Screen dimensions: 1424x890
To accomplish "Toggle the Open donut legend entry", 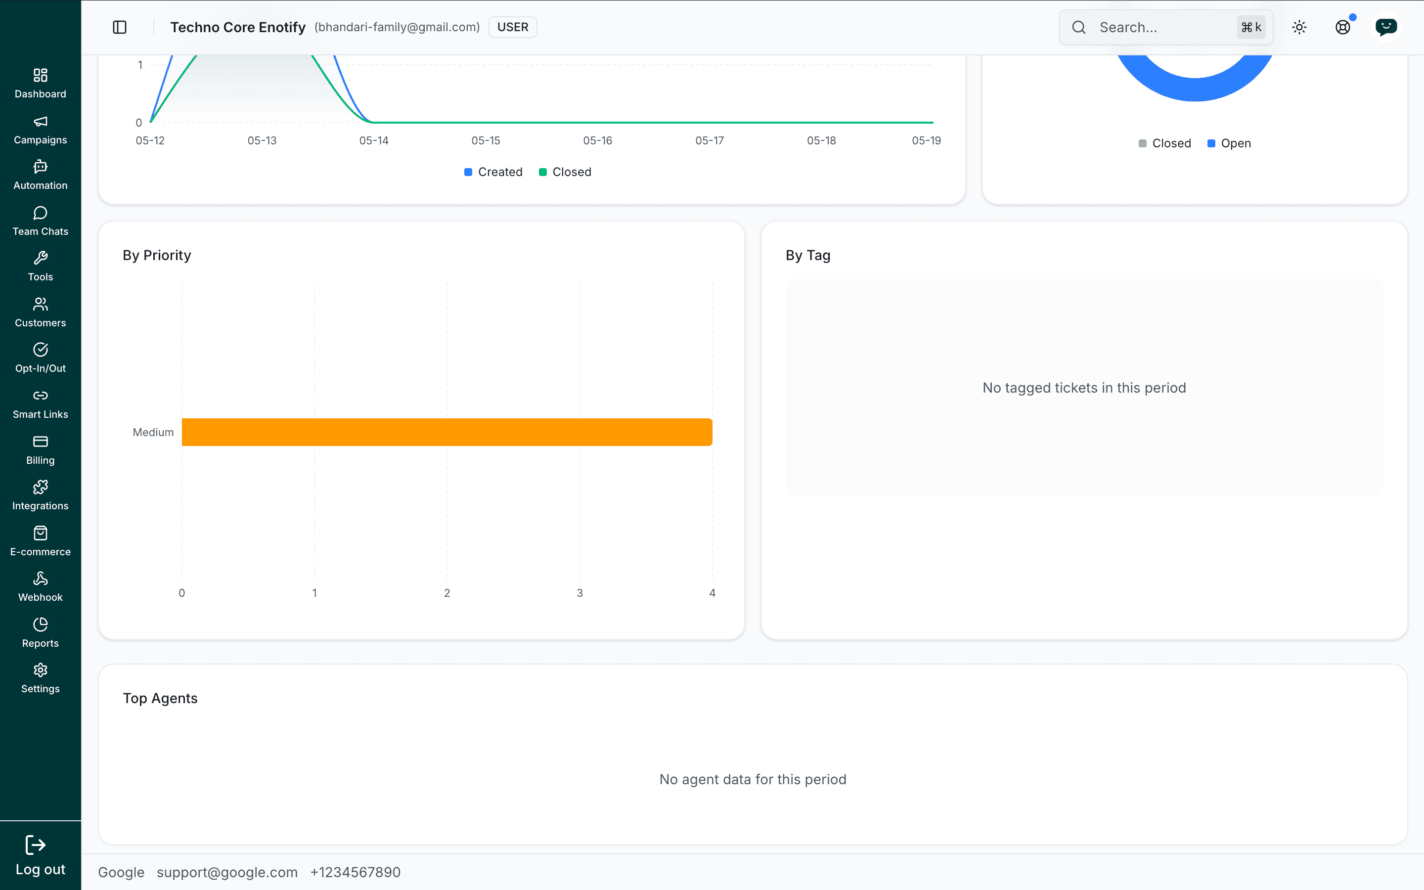I will tap(1229, 143).
